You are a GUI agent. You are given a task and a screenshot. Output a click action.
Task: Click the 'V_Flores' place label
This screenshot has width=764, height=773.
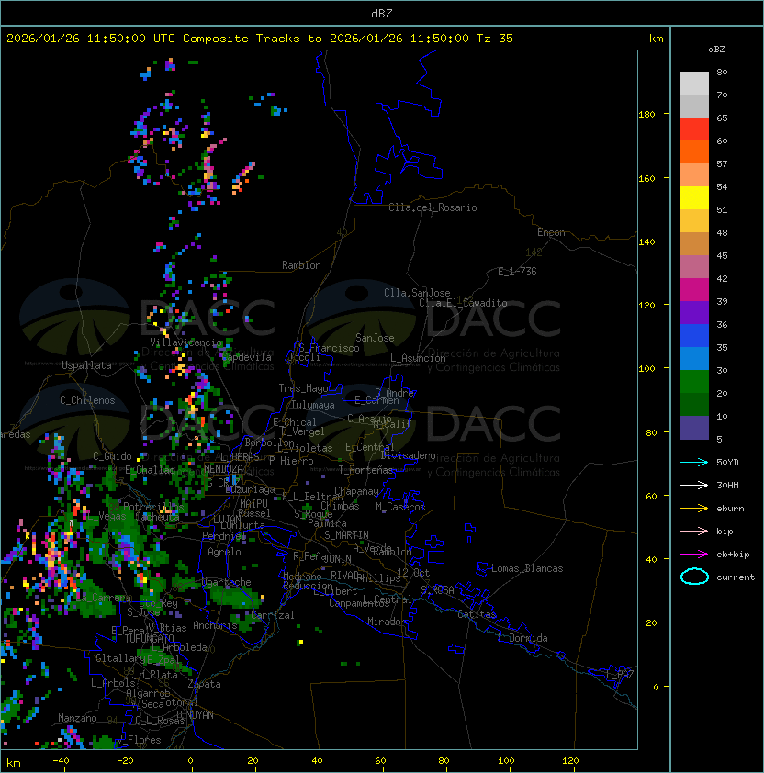[x=139, y=740]
